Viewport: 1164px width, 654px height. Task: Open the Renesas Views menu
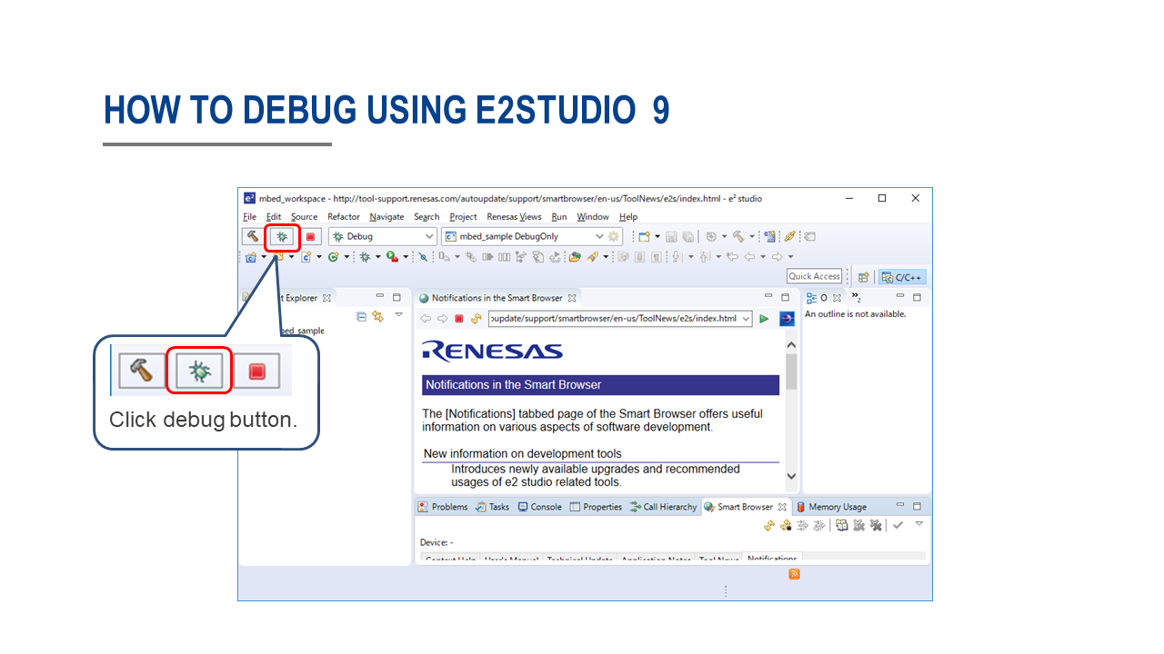point(514,217)
